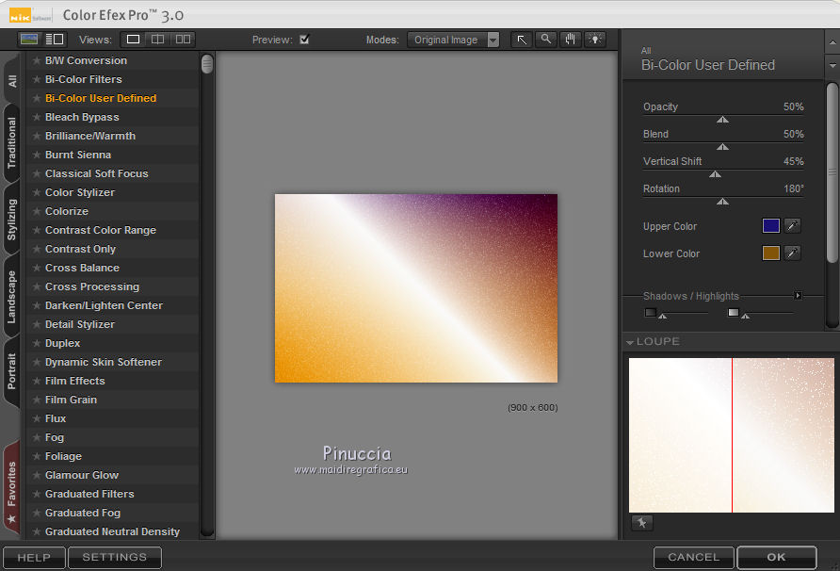The image size is (840, 571).
Task: Click the loupe pin star icon
Action: (x=641, y=523)
